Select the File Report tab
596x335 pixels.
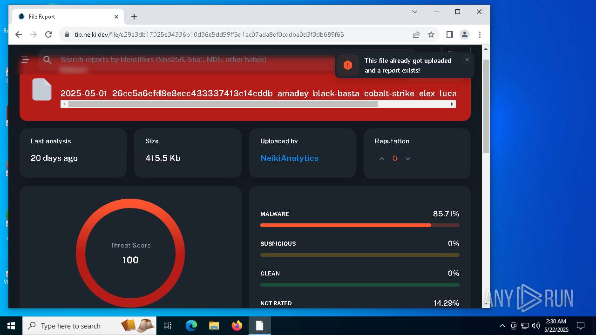68,17
